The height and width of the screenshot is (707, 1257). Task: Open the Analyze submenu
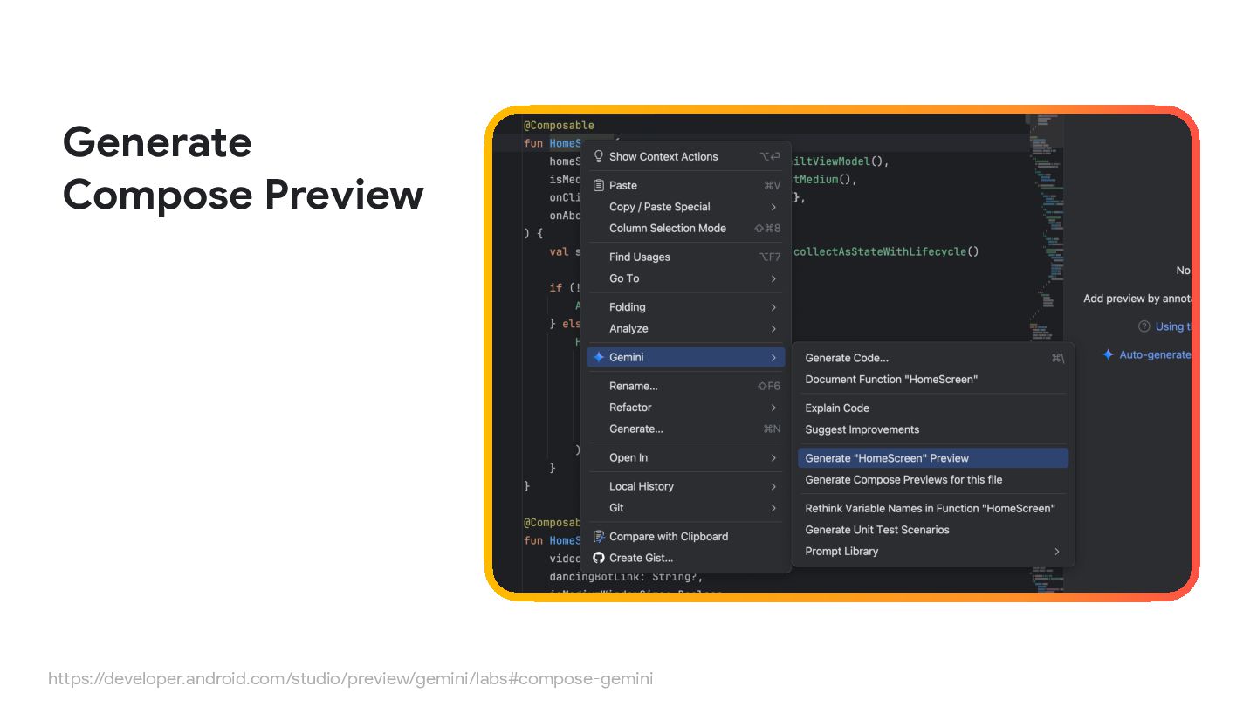pos(686,328)
